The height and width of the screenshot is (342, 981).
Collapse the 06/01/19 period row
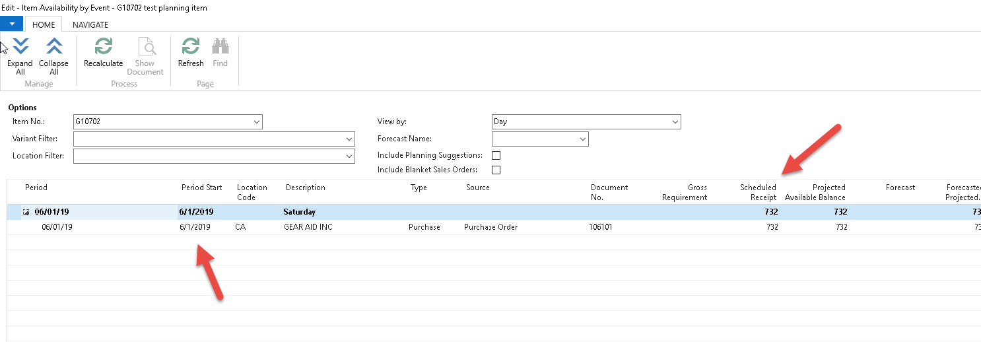point(26,213)
